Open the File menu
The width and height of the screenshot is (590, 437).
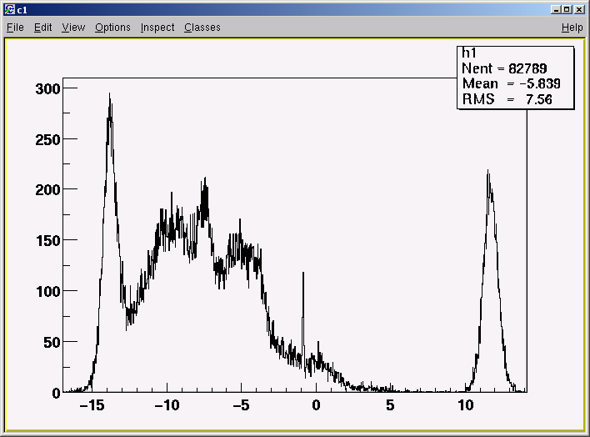tap(15, 28)
